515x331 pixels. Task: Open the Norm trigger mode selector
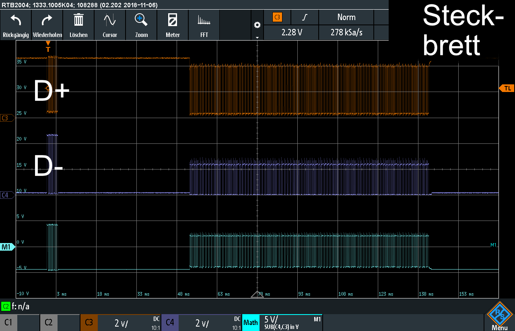point(346,17)
